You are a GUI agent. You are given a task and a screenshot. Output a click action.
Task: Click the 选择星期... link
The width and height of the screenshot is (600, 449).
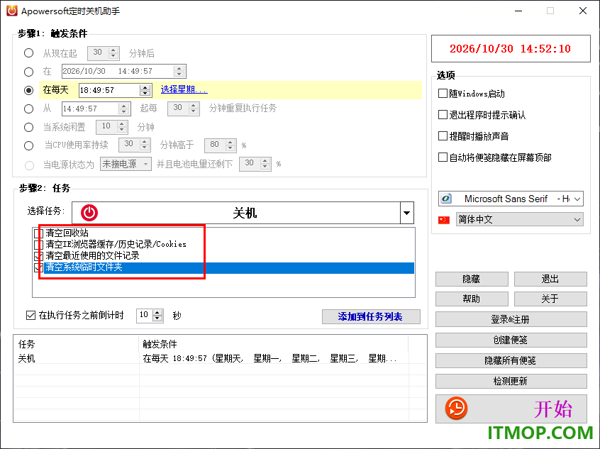[184, 89]
